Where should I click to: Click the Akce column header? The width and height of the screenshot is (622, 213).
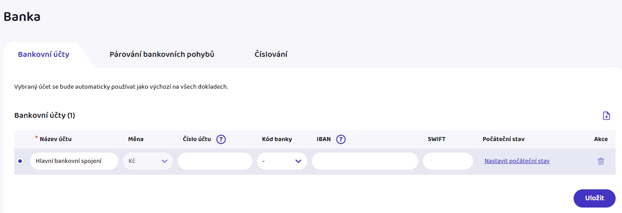(601, 139)
